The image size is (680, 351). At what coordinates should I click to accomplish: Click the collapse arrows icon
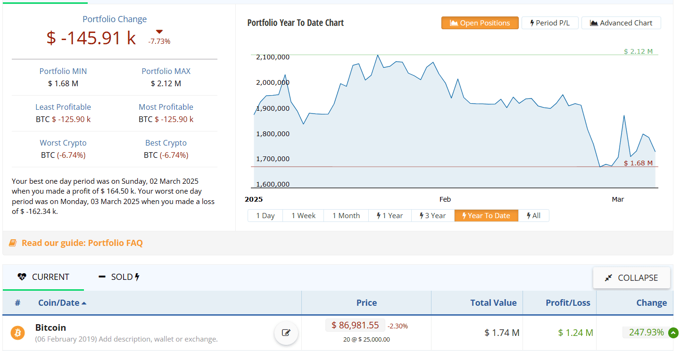coord(608,278)
